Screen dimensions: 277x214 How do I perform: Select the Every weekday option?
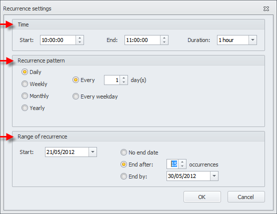point(75,96)
